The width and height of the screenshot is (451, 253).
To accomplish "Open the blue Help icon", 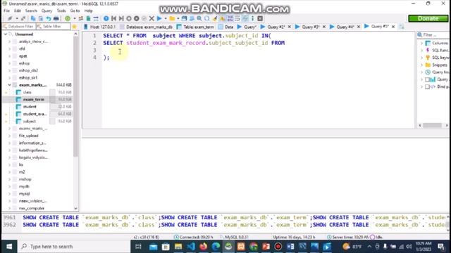I will 106,18.
